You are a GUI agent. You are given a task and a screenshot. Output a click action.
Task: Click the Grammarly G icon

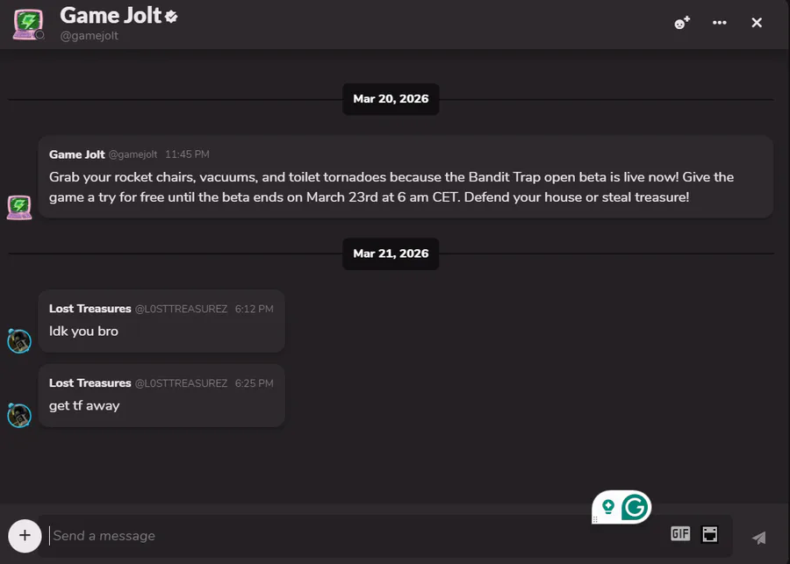635,507
